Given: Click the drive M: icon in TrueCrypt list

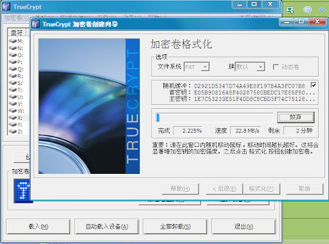Looking at the screenshot, I should tap(13, 41).
